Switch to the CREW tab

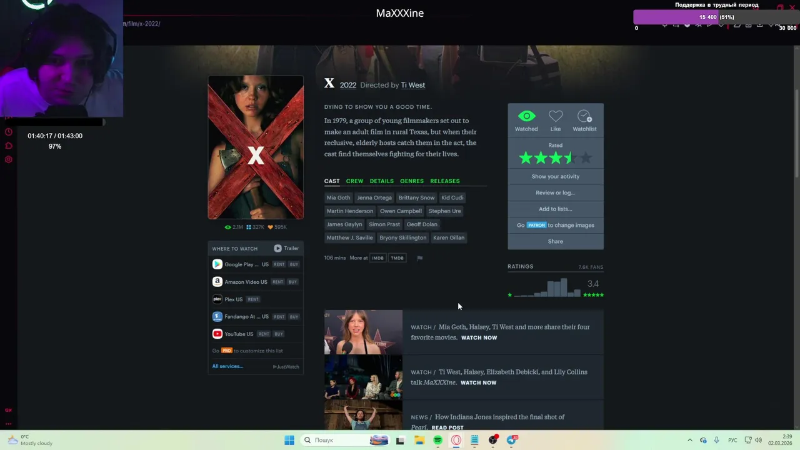354,181
